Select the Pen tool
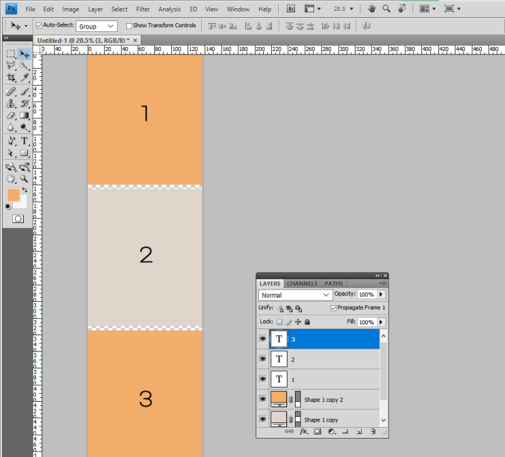 [11, 141]
